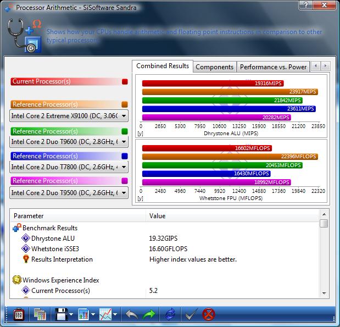
Task: Click the 19.32GIPS value
Action: pos(163,239)
